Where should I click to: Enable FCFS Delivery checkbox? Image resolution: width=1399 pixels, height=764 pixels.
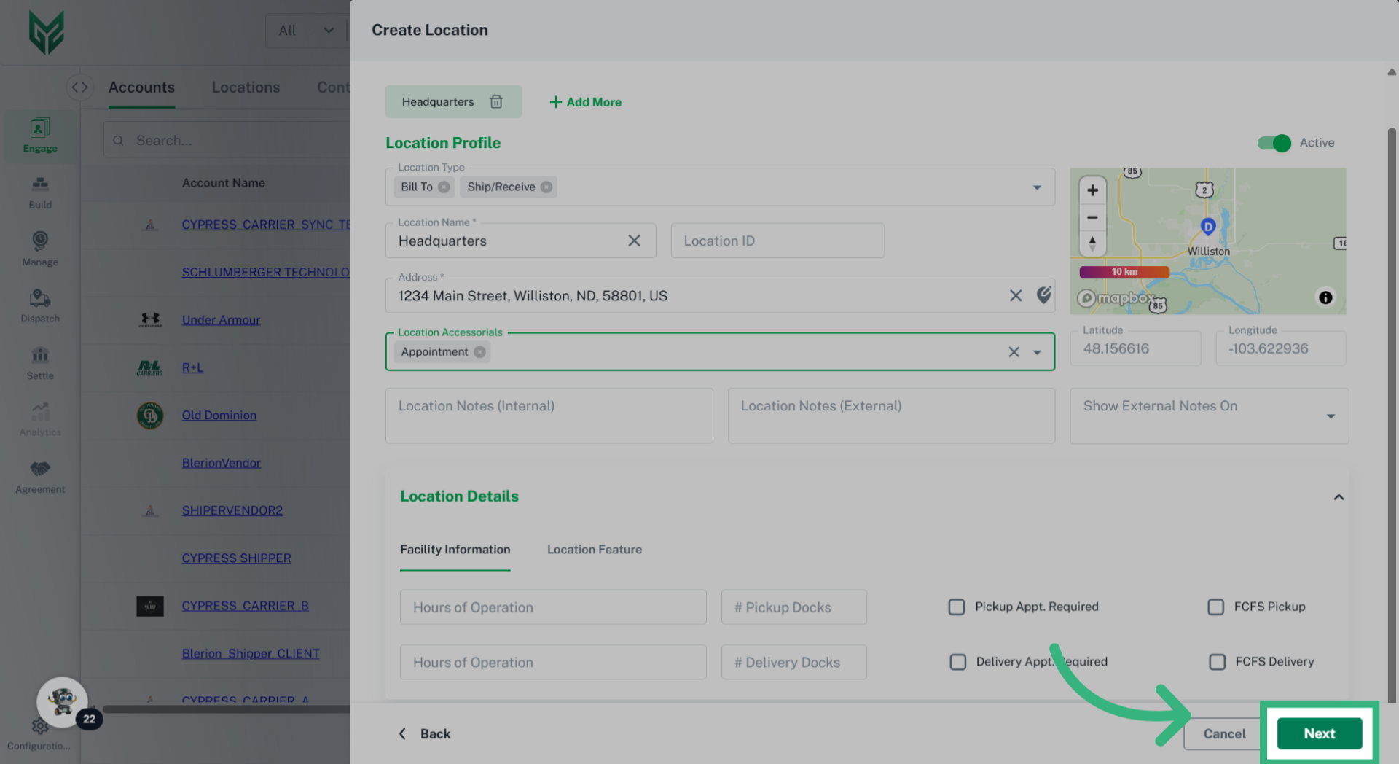[x=1217, y=662]
